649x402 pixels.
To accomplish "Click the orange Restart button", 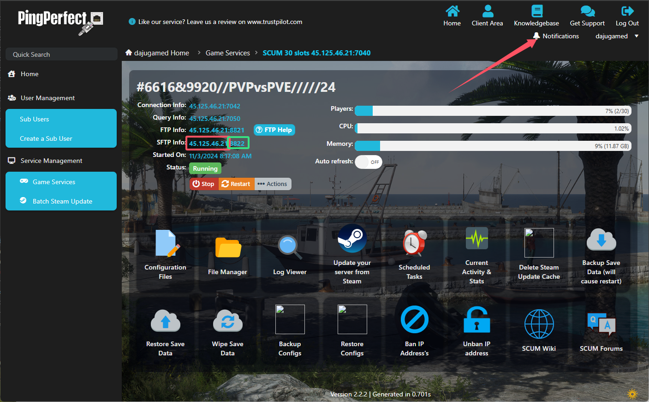I will [x=236, y=184].
